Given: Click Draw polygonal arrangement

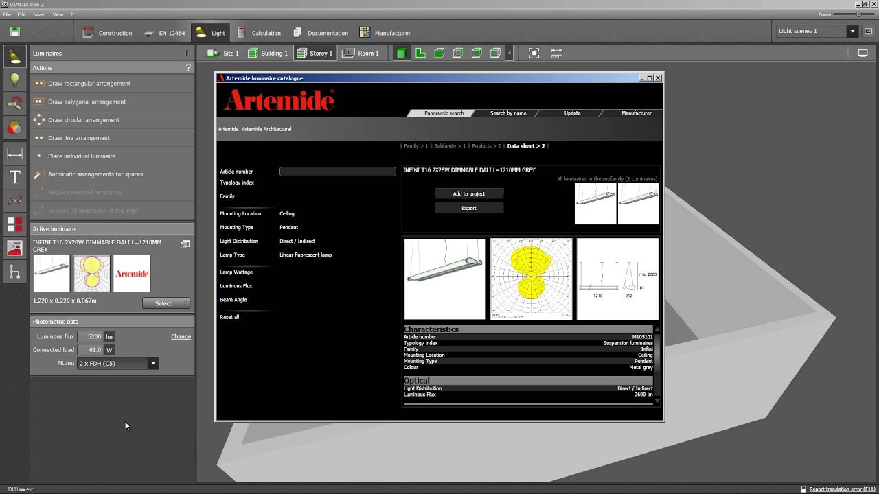Looking at the screenshot, I should (87, 102).
